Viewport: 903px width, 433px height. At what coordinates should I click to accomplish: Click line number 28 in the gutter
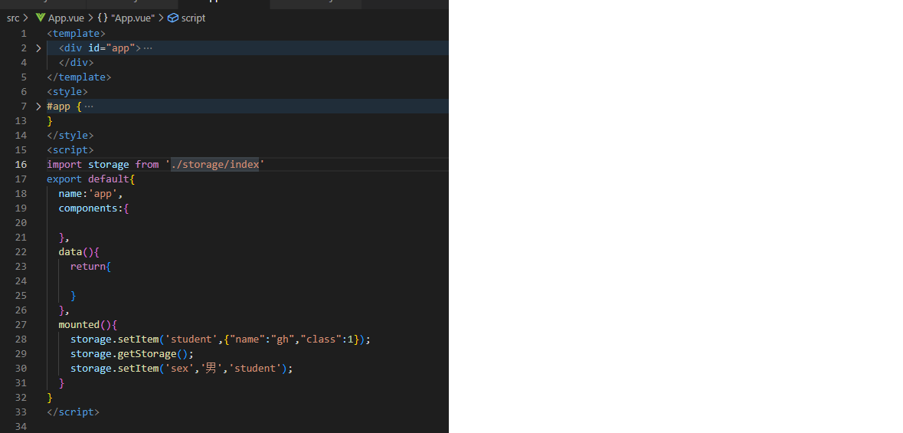point(21,339)
